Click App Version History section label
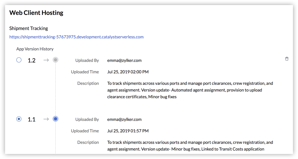 point(35,49)
